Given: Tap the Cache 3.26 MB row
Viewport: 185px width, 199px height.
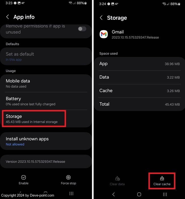Looking at the screenshot, I should [x=139, y=91].
